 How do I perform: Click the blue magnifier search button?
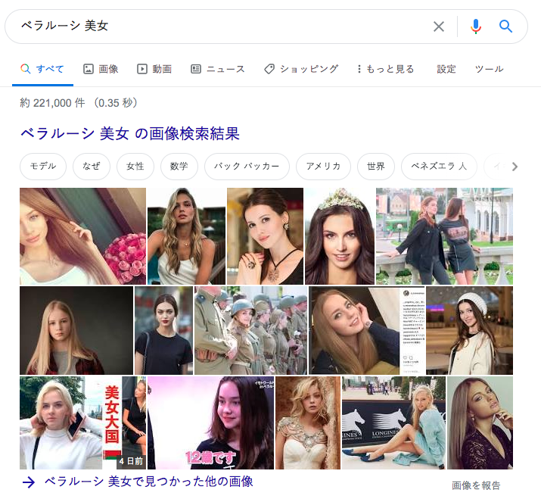pos(506,27)
